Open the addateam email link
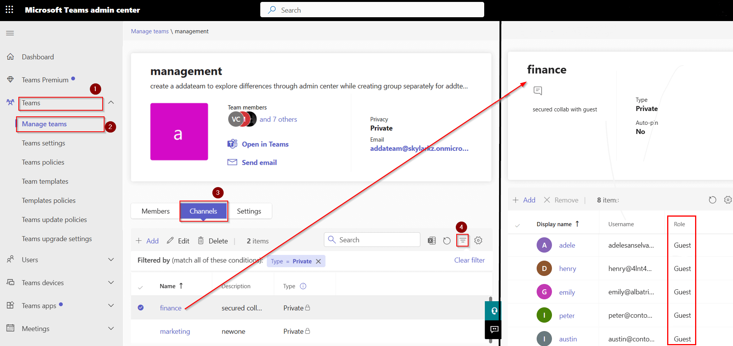Viewport: 733px width, 346px height. [x=419, y=149]
